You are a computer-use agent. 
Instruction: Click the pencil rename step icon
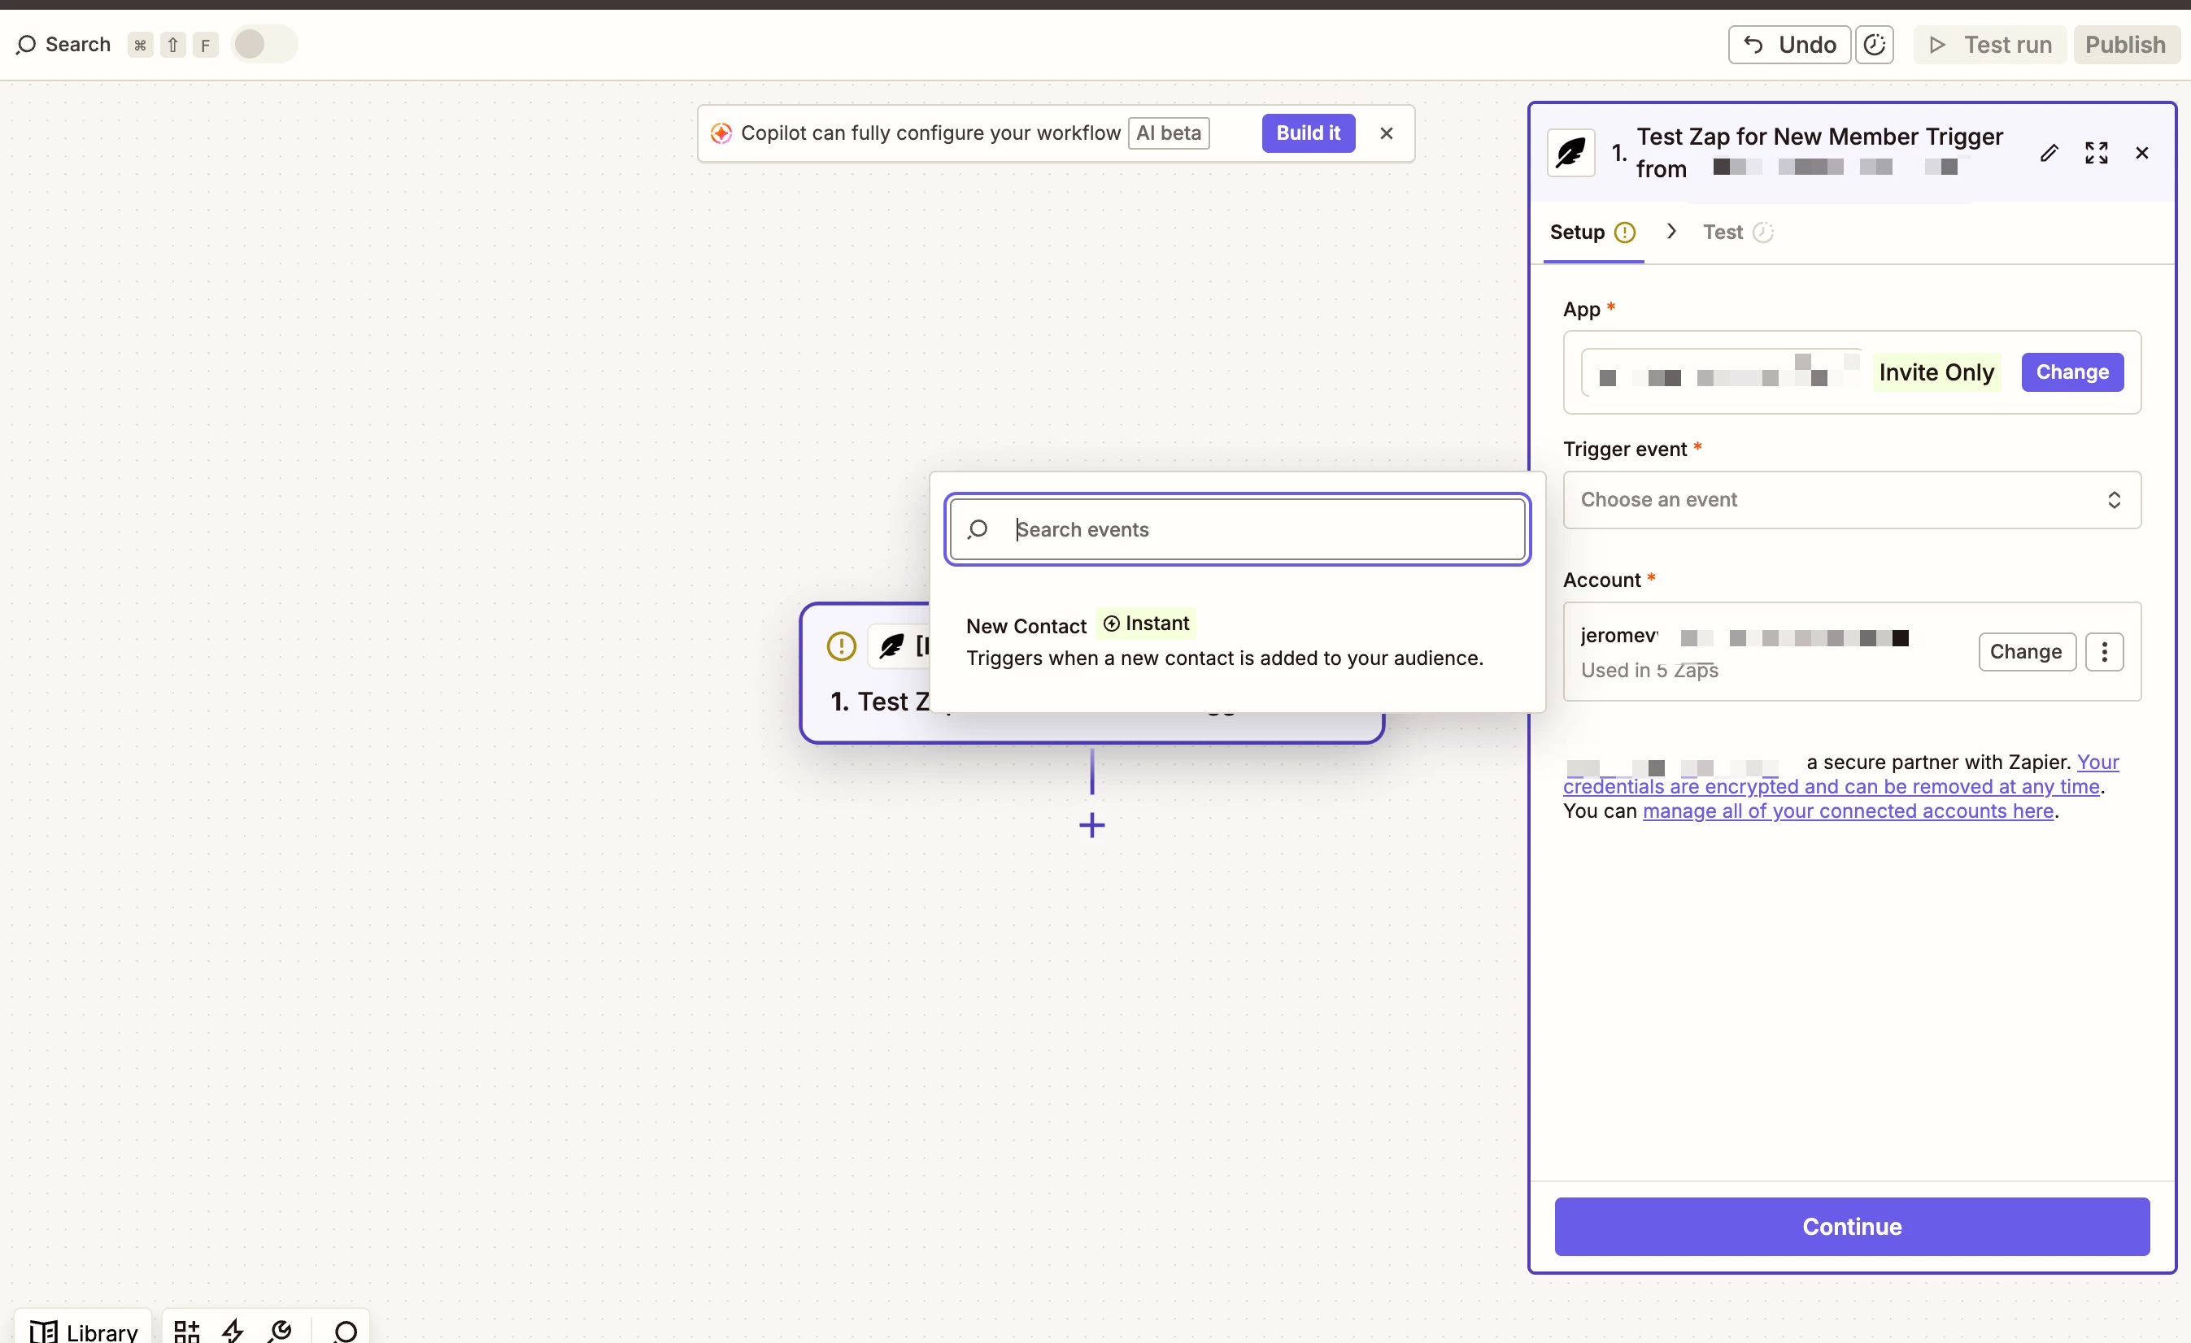click(x=2049, y=153)
